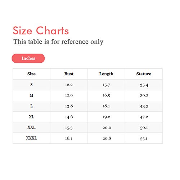Select the Stature column header
180x180 pixels.
point(144,74)
